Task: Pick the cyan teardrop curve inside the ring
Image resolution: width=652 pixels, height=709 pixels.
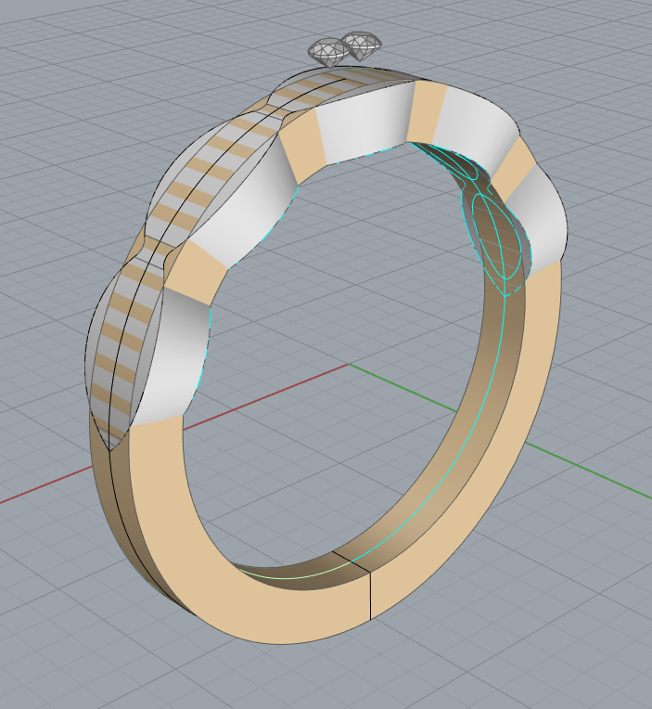Action: tap(497, 235)
